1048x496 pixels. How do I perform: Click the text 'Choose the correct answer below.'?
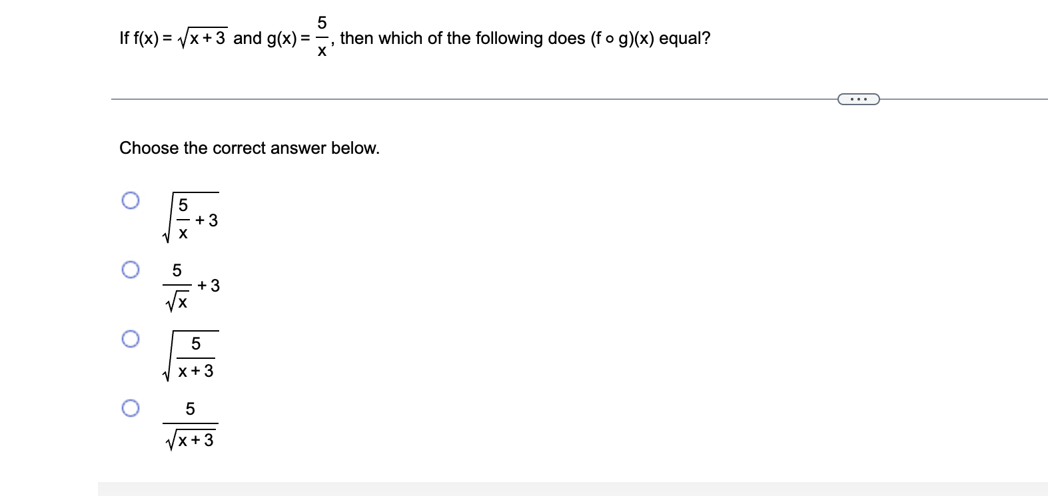tap(250, 148)
